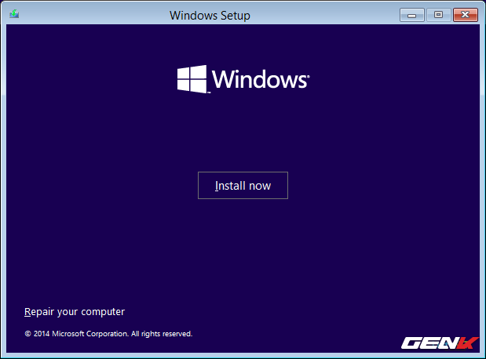This screenshot has height=359, width=486.
Task: Click the stylized K in GENK logo
Action: (467, 343)
